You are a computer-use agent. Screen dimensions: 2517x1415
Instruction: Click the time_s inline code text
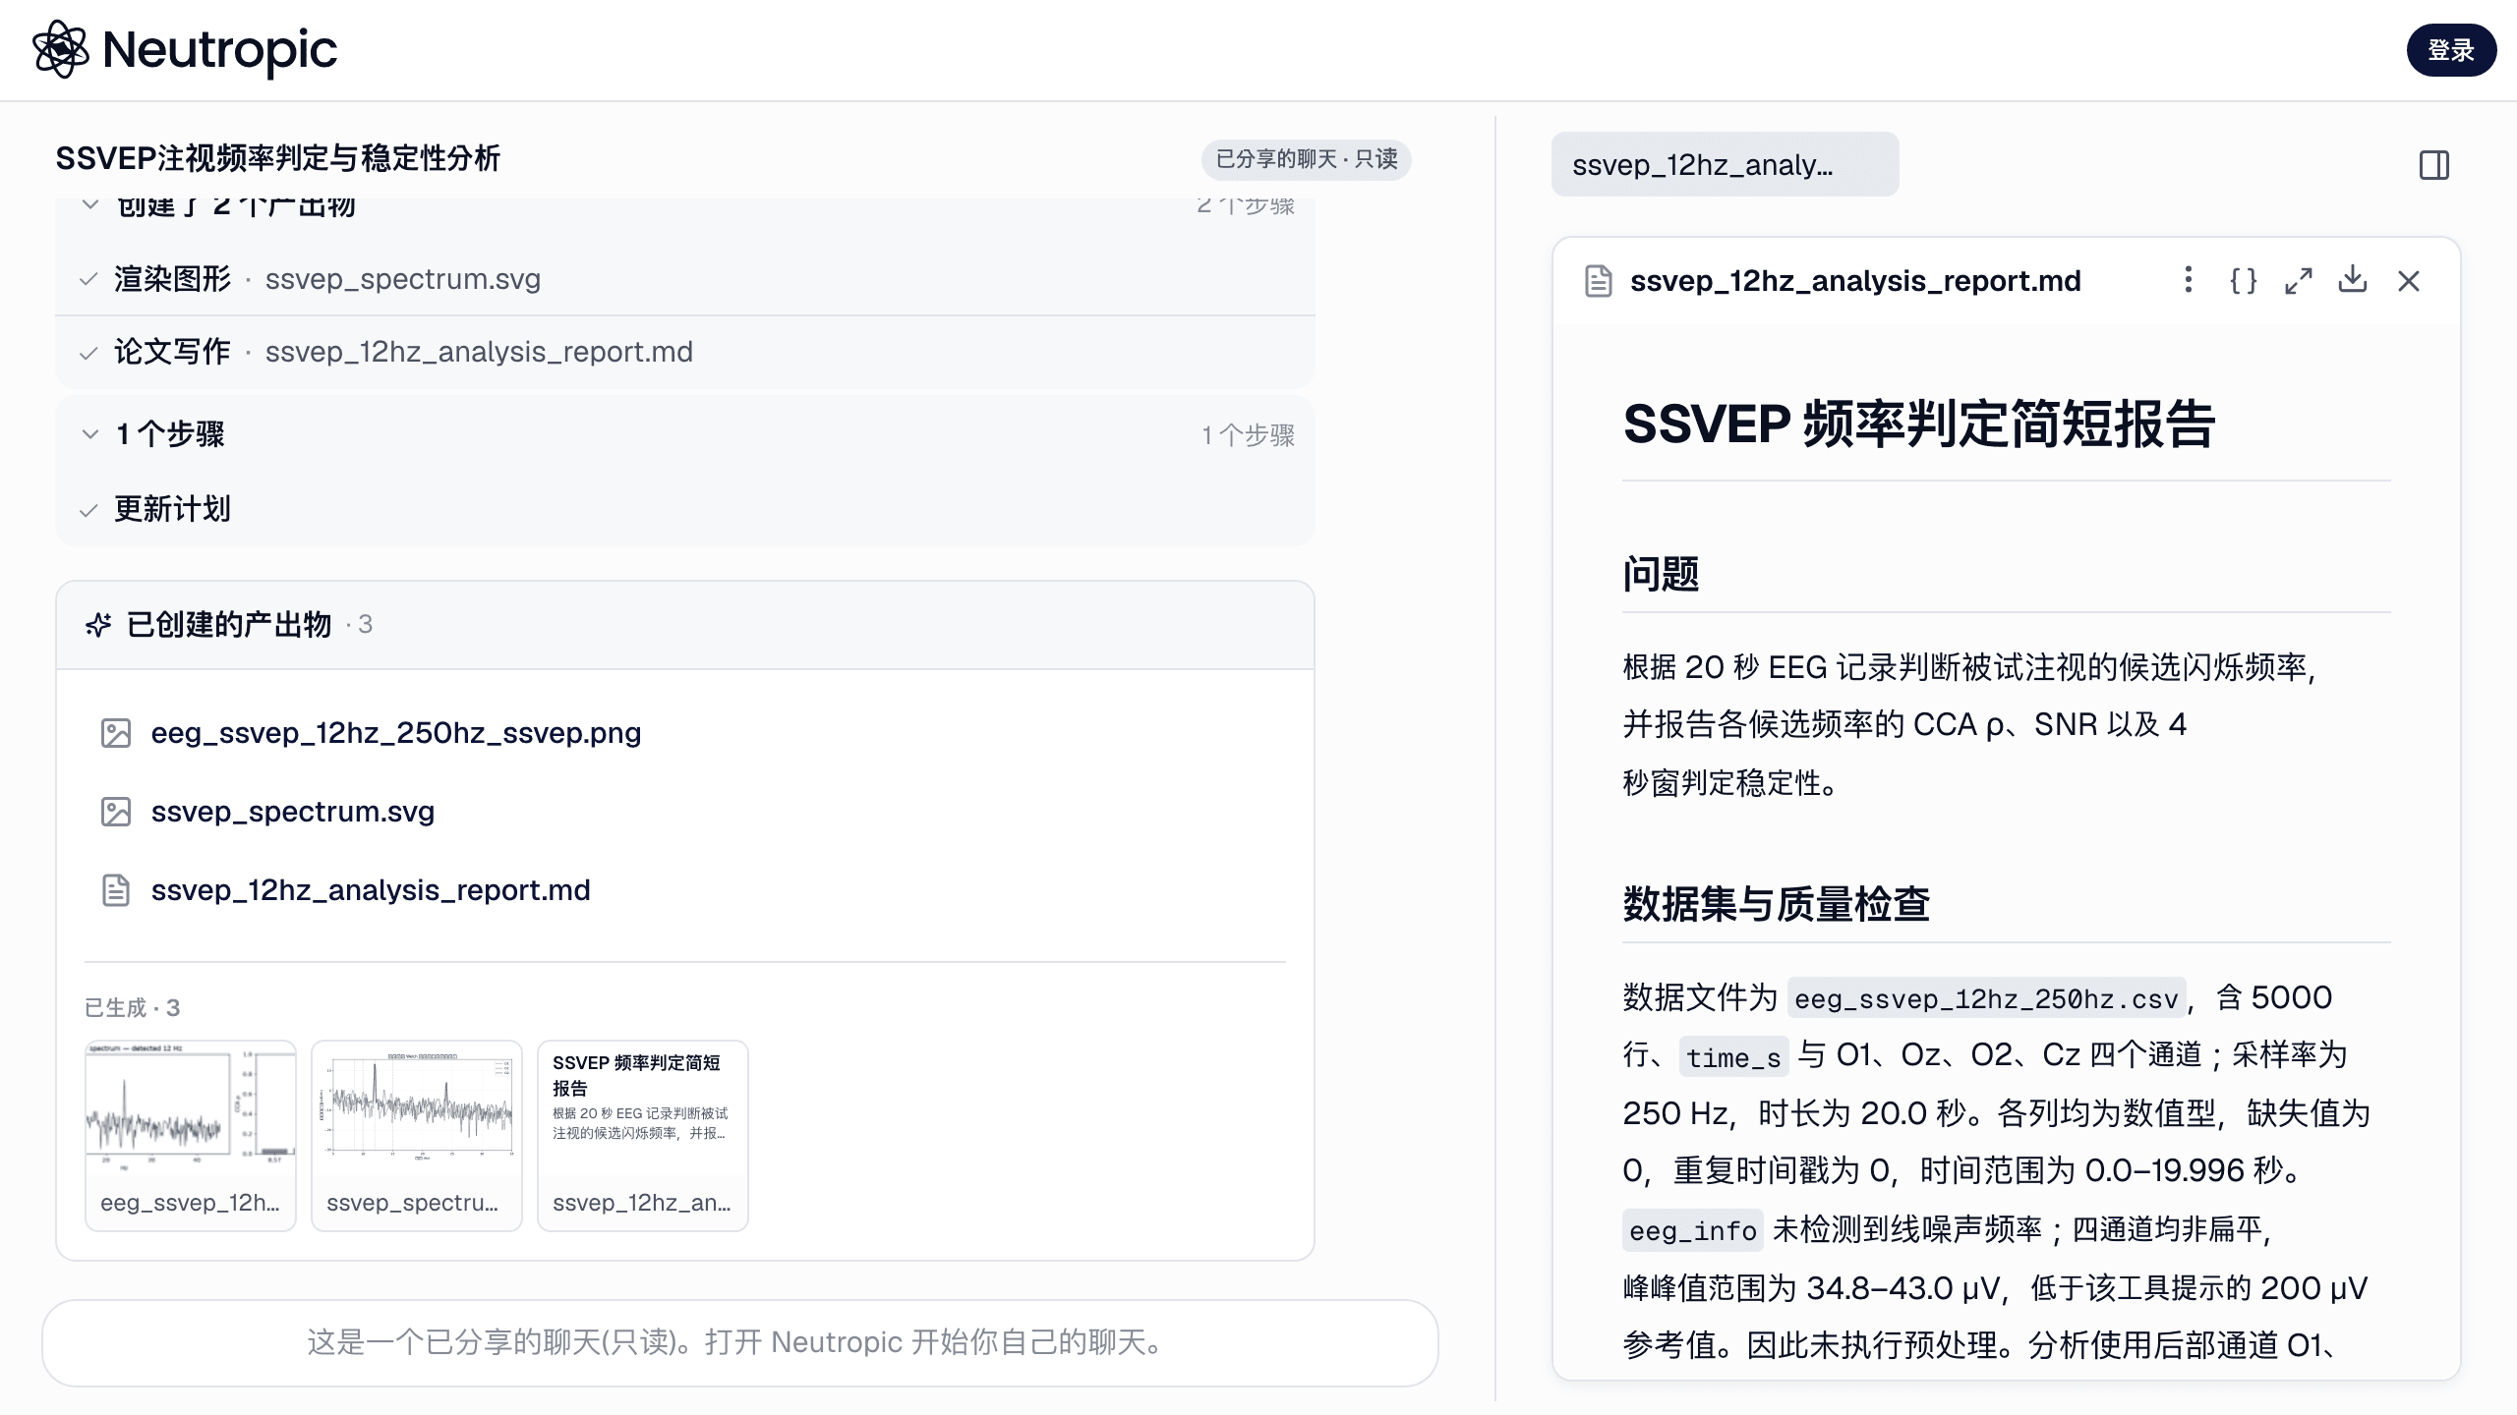1732,1057
